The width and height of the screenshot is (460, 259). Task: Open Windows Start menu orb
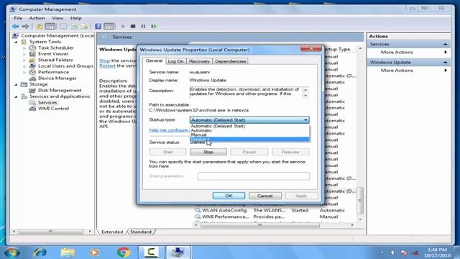click(12, 253)
